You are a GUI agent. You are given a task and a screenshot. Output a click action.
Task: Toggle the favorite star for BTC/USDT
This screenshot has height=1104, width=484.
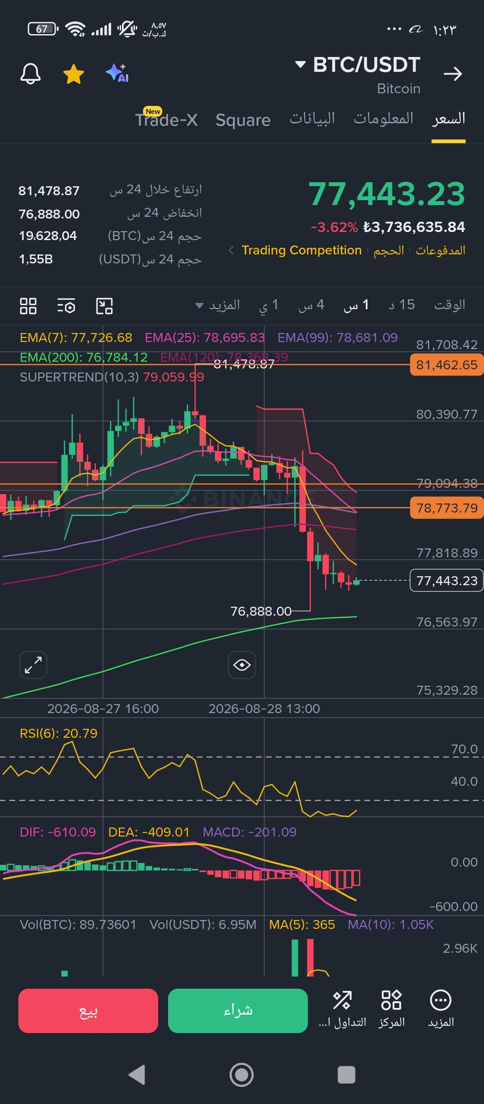(x=73, y=74)
